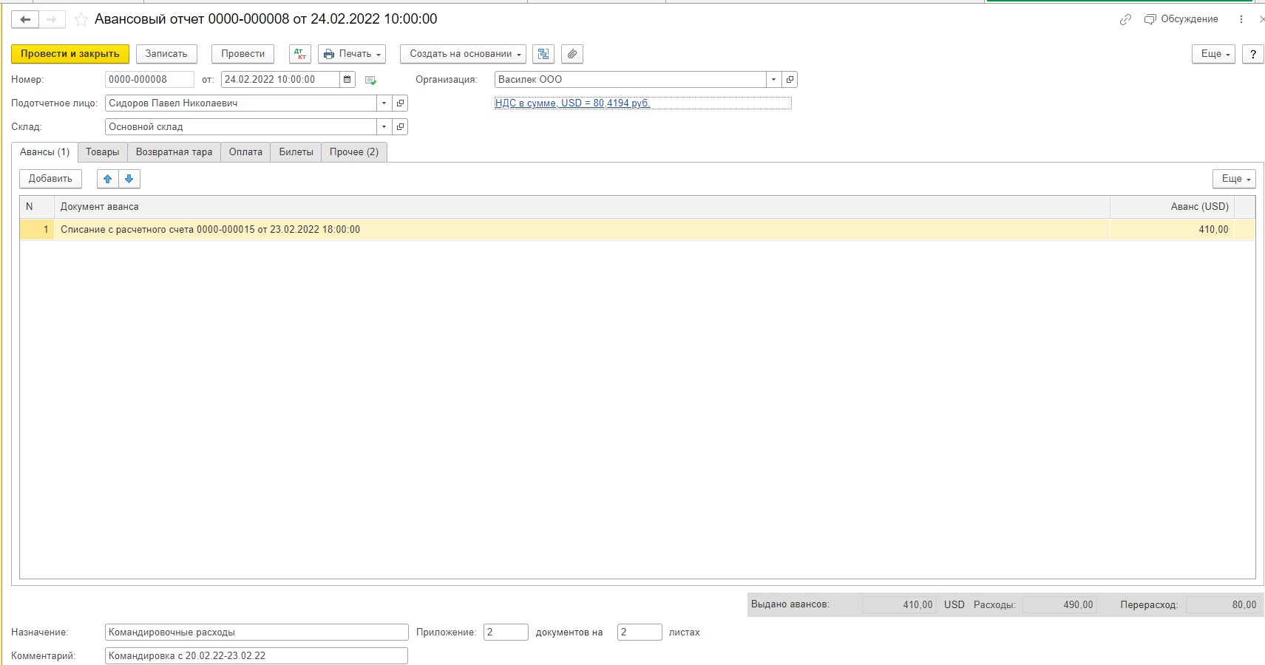
Task: Click Расходы total value 490,00
Action: tap(1059, 604)
